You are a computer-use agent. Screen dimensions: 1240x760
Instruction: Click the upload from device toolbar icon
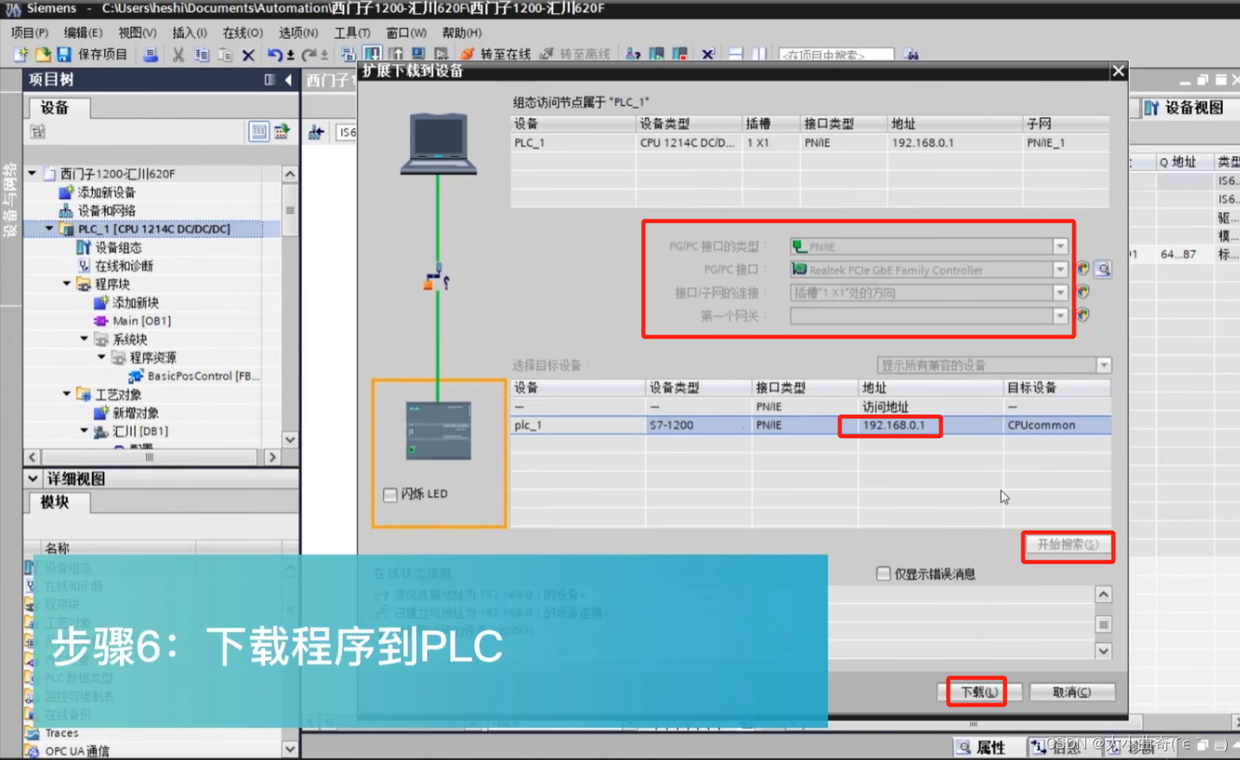(396, 54)
